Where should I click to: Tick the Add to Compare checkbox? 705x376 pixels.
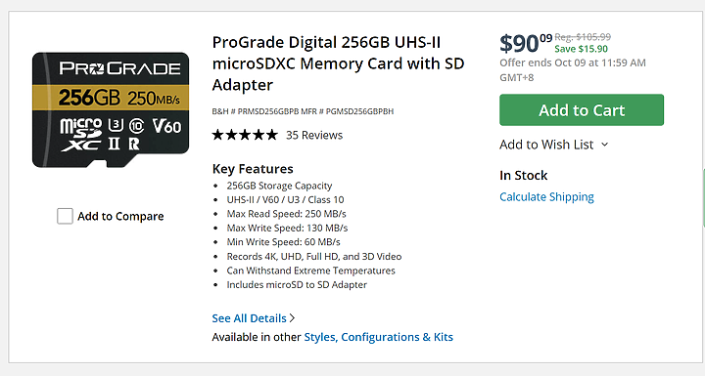click(65, 216)
